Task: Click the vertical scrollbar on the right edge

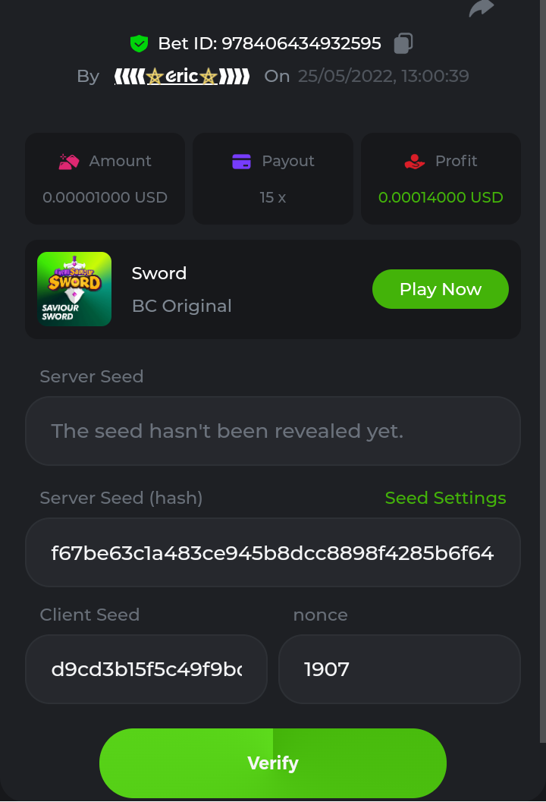Action: [542, 379]
